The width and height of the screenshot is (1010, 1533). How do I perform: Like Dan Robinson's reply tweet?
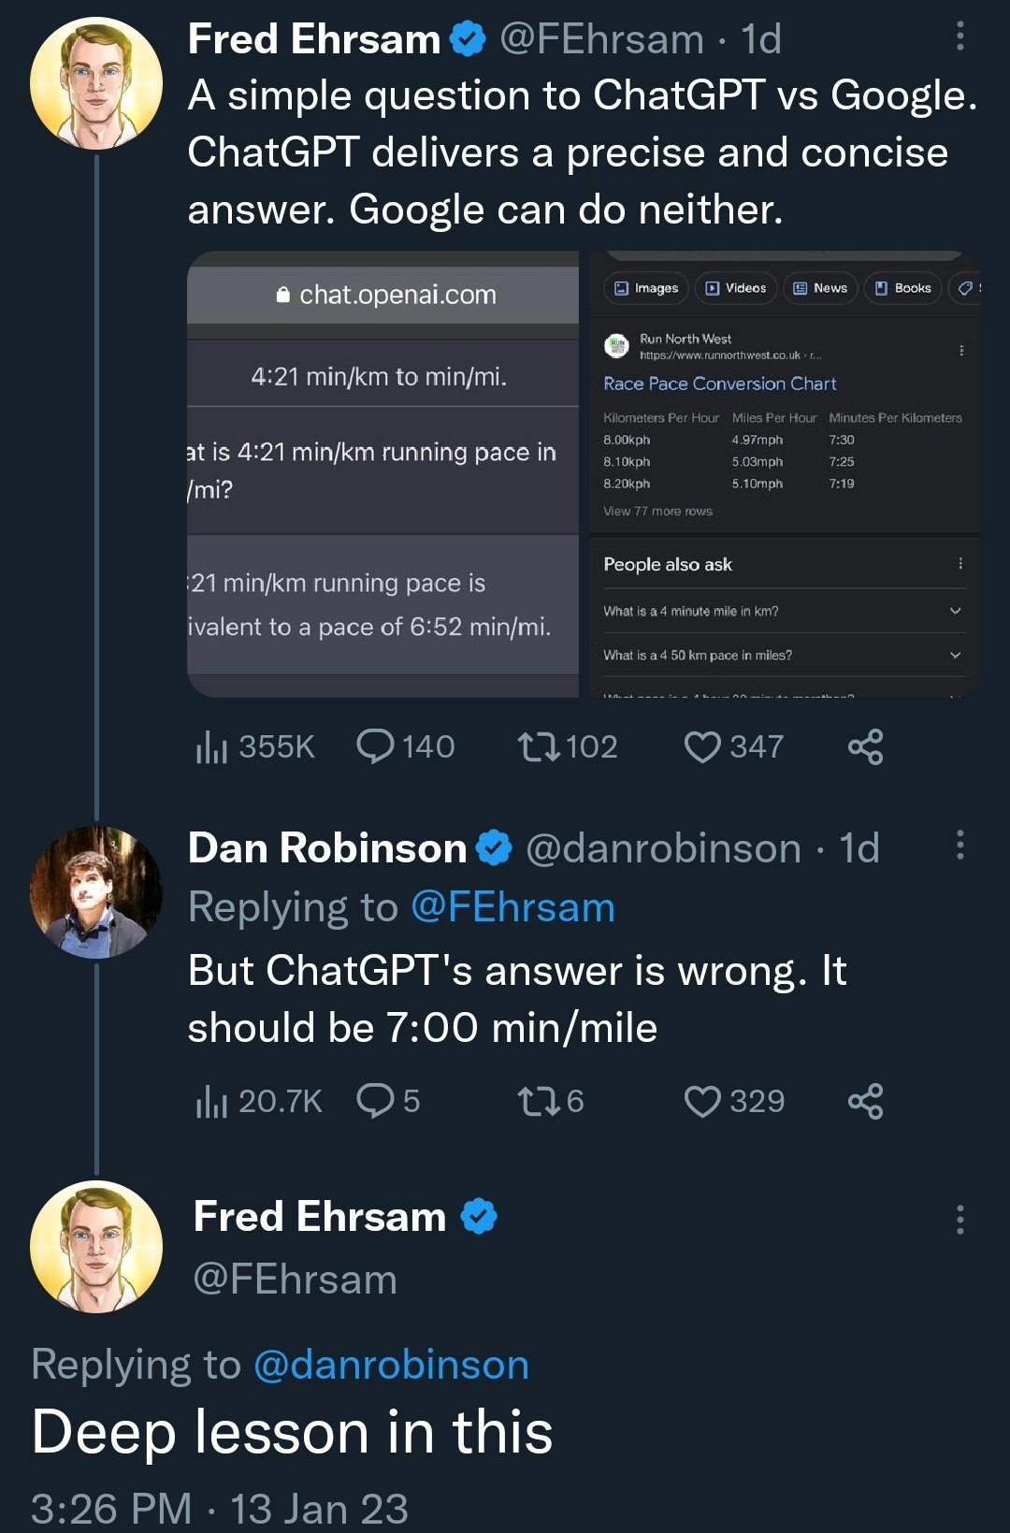[x=702, y=1102]
